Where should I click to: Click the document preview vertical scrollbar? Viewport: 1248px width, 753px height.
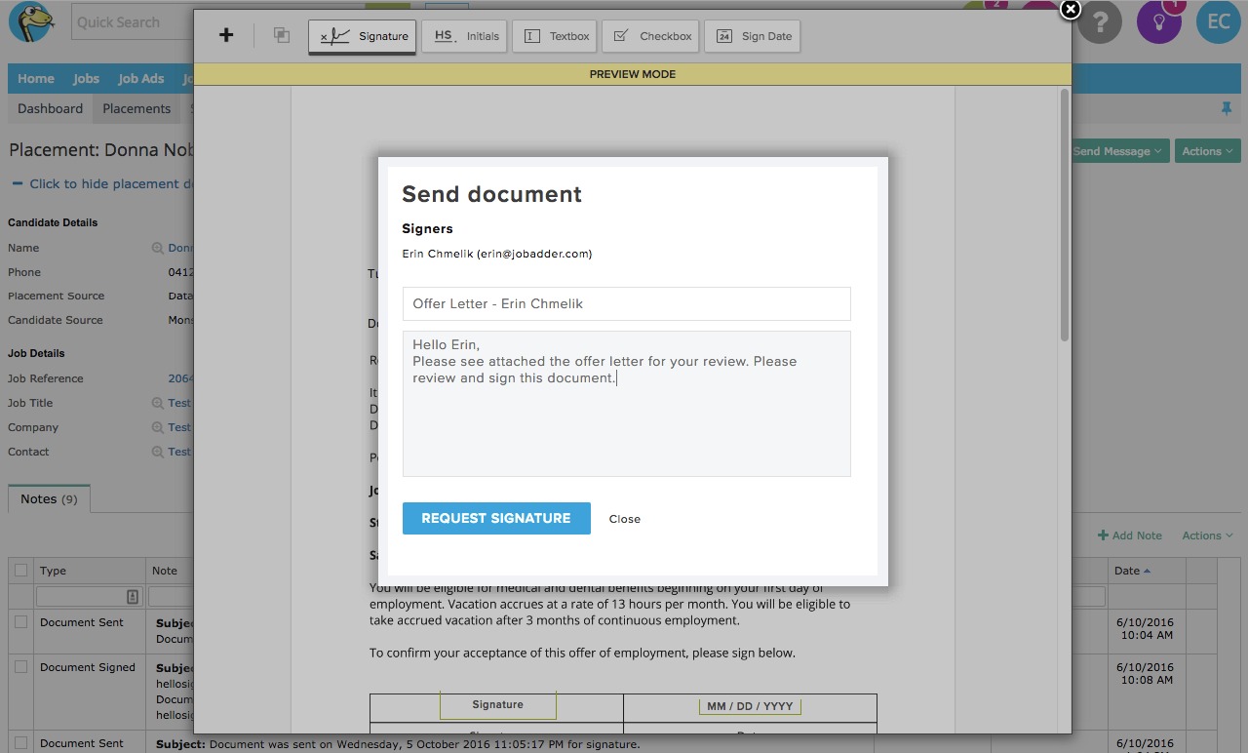(1065, 215)
